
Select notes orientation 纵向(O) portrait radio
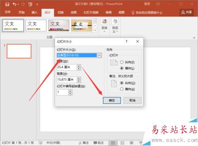coord(122,83)
